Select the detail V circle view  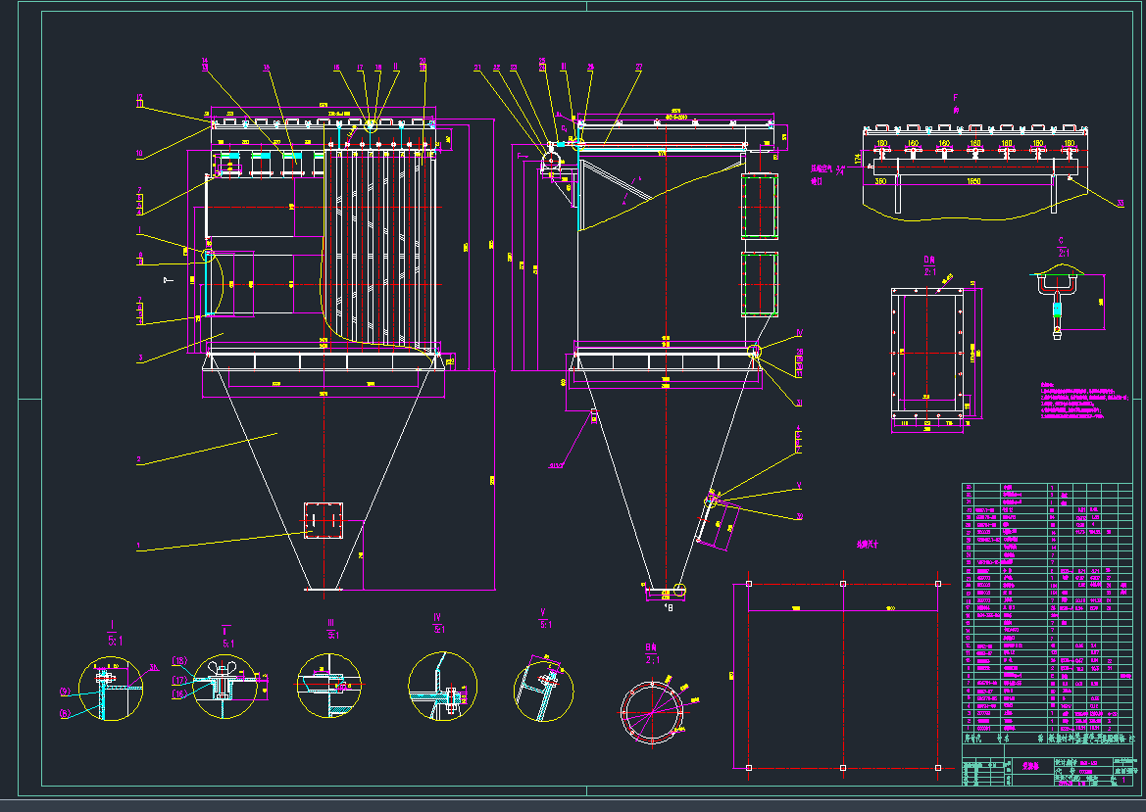544,691
